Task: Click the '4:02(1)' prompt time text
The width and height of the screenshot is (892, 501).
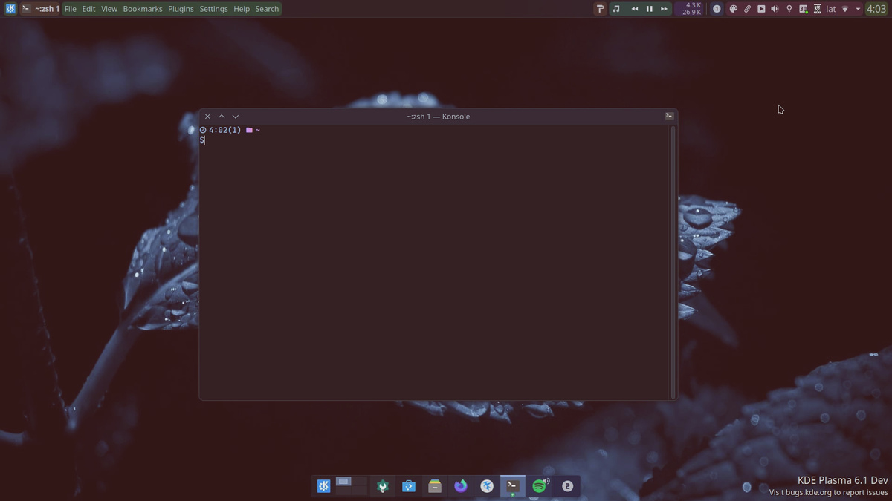Action: 225,130
